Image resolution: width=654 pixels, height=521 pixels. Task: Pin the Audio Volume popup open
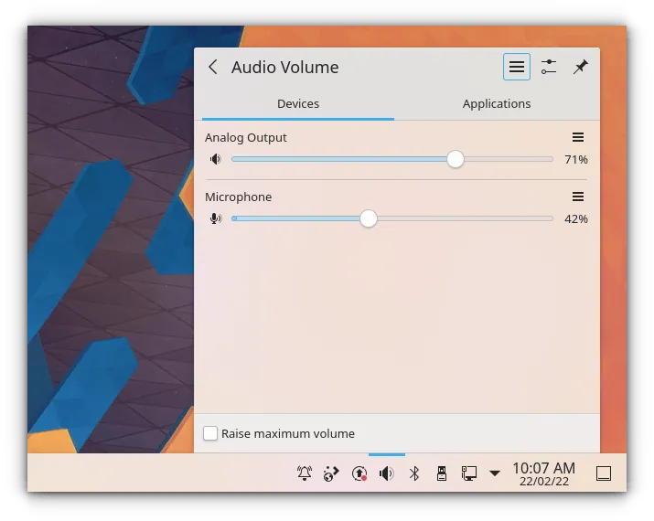coord(580,67)
